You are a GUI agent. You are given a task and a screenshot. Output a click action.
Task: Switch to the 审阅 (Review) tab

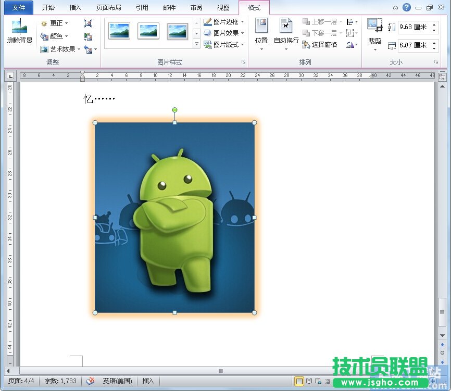tap(196, 8)
